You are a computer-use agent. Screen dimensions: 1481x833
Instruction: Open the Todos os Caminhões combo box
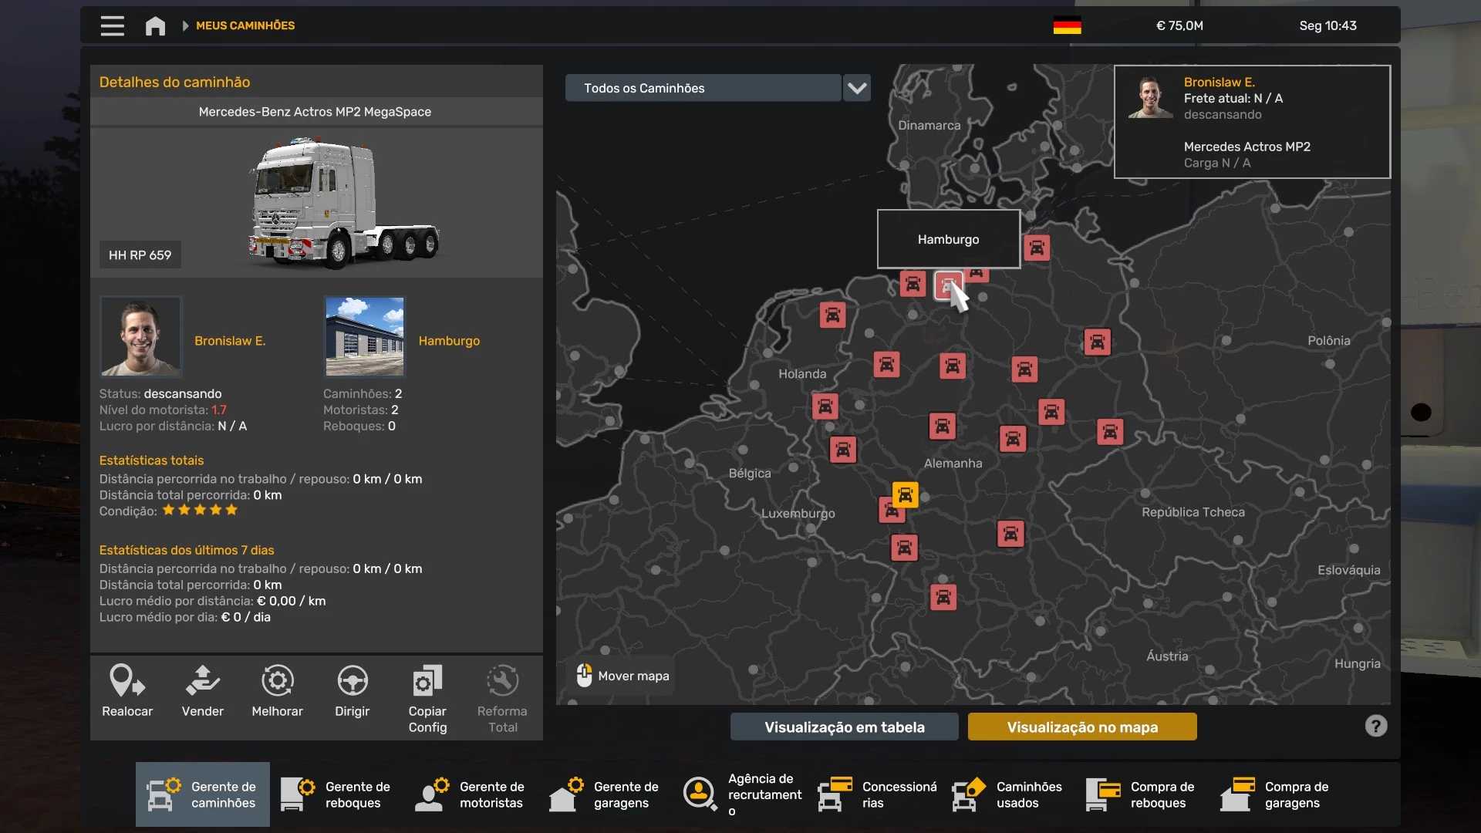[702, 88]
